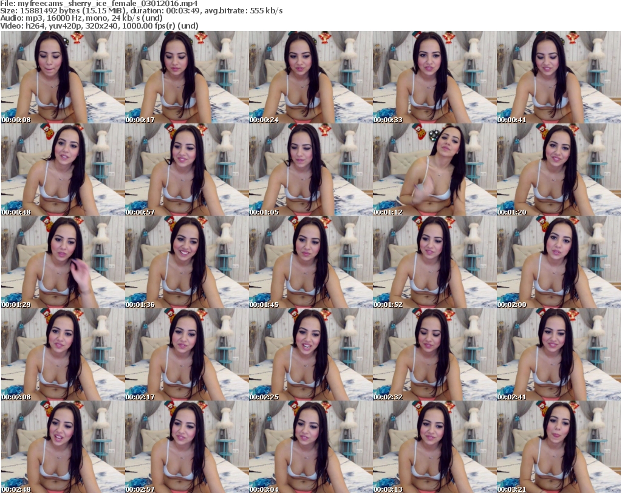
Task: Open the frame stamped 00:02:08
Action: coord(63,355)
